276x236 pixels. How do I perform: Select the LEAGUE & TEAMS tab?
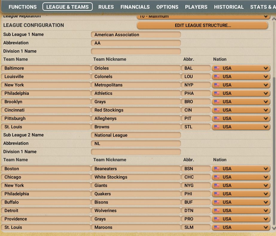pos(67,7)
